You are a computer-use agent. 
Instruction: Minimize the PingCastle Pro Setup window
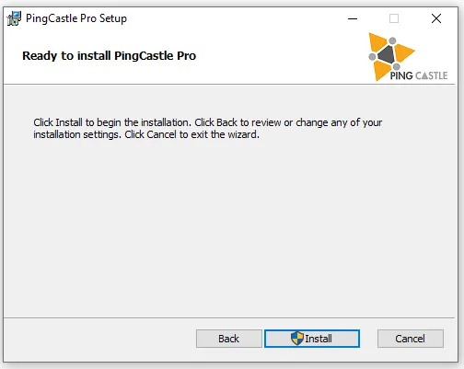point(353,18)
